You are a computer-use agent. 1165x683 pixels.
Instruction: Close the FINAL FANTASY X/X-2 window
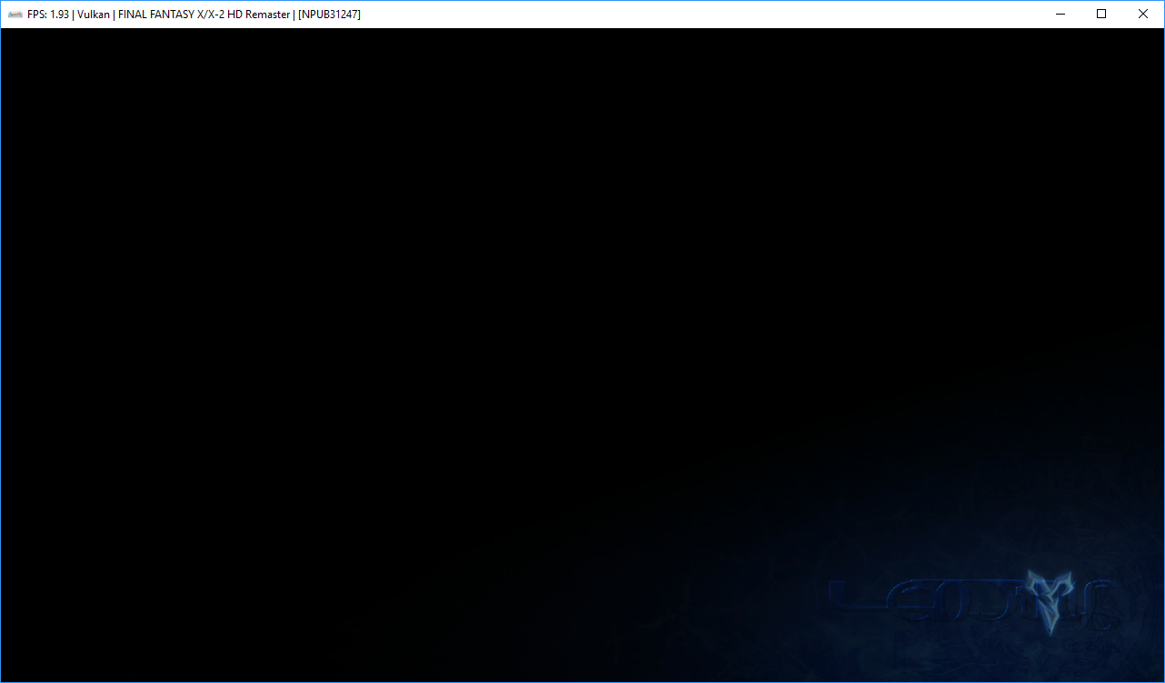(1143, 14)
